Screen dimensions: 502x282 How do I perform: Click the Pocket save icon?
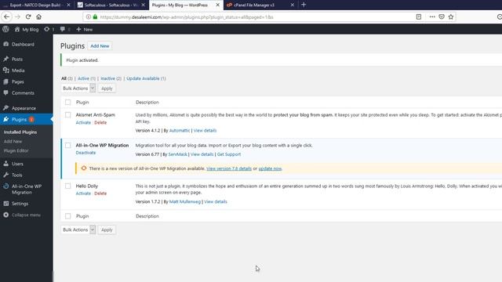point(442,16)
